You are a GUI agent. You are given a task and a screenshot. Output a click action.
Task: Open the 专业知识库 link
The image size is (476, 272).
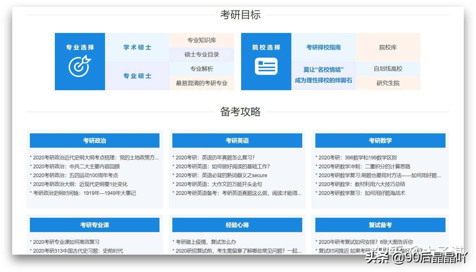202,40
